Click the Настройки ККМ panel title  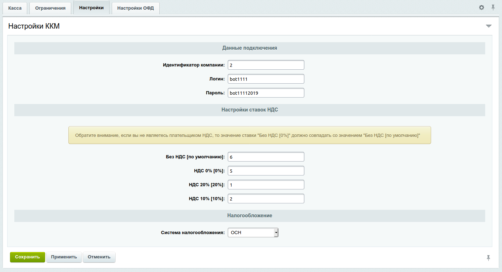(x=34, y=26)
